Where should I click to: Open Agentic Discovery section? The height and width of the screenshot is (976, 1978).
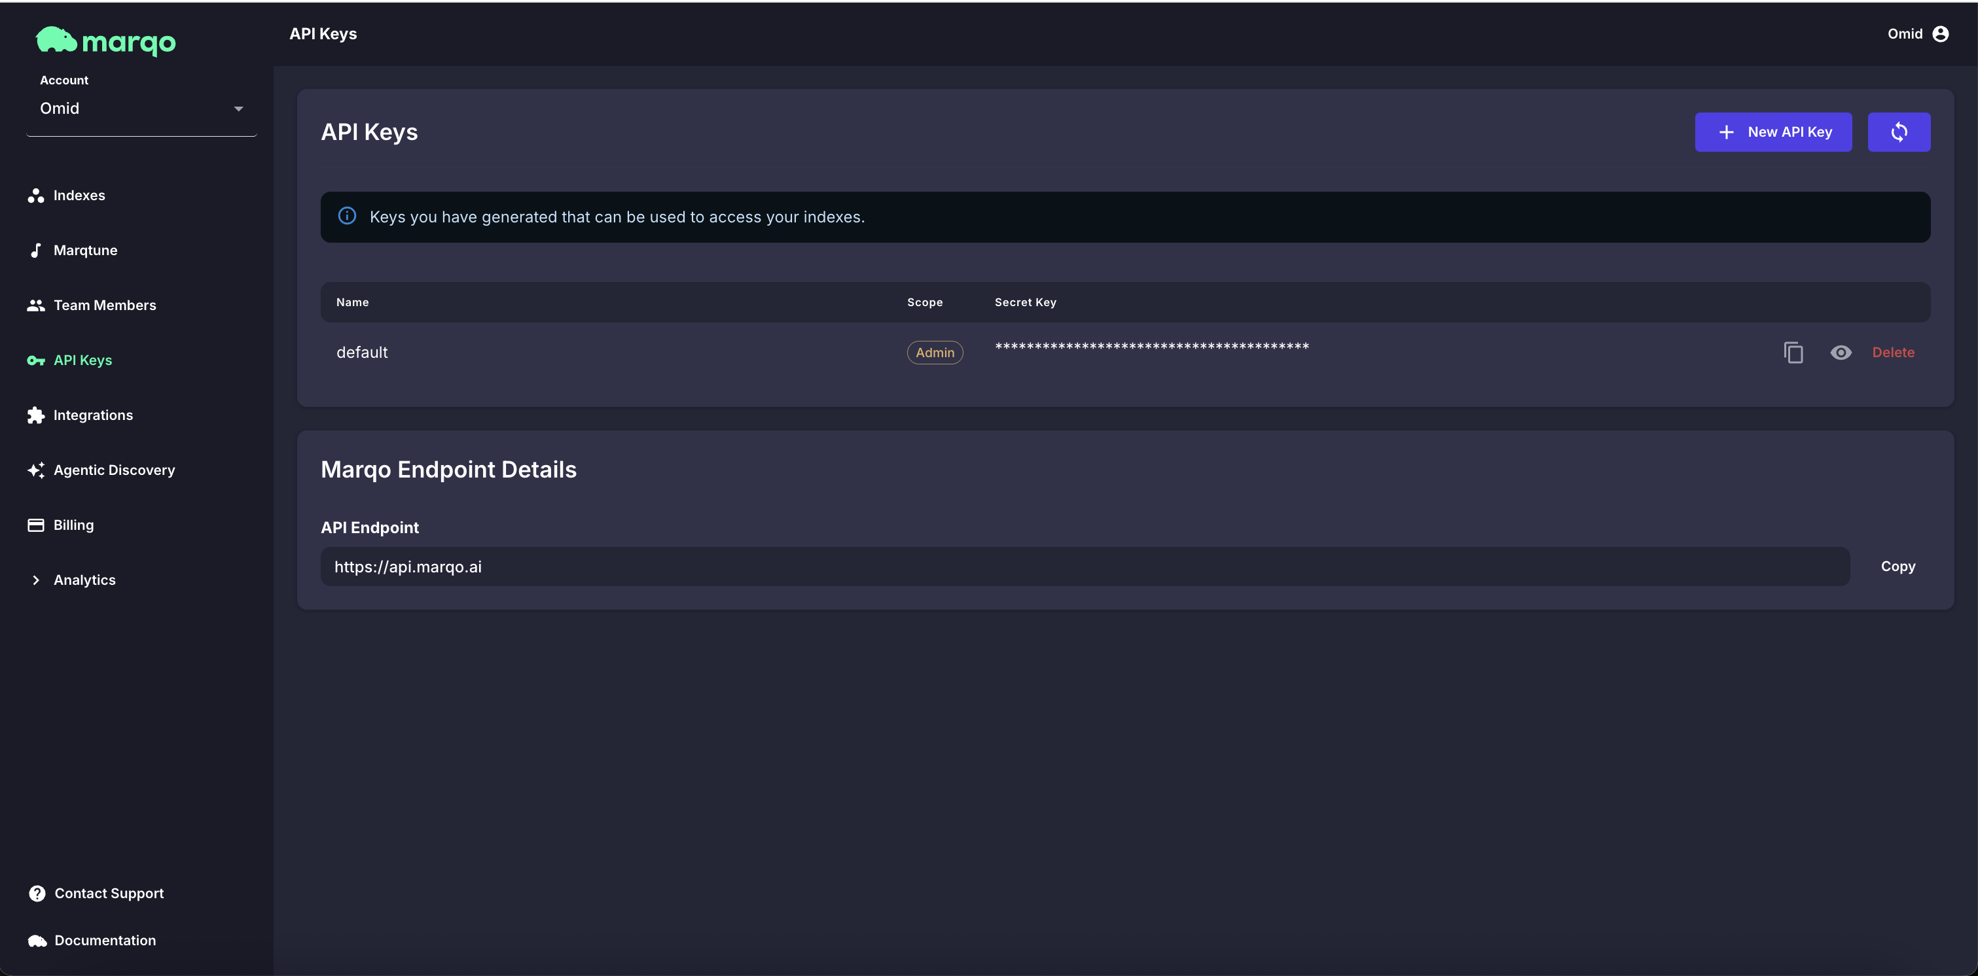tap(114, 470)
